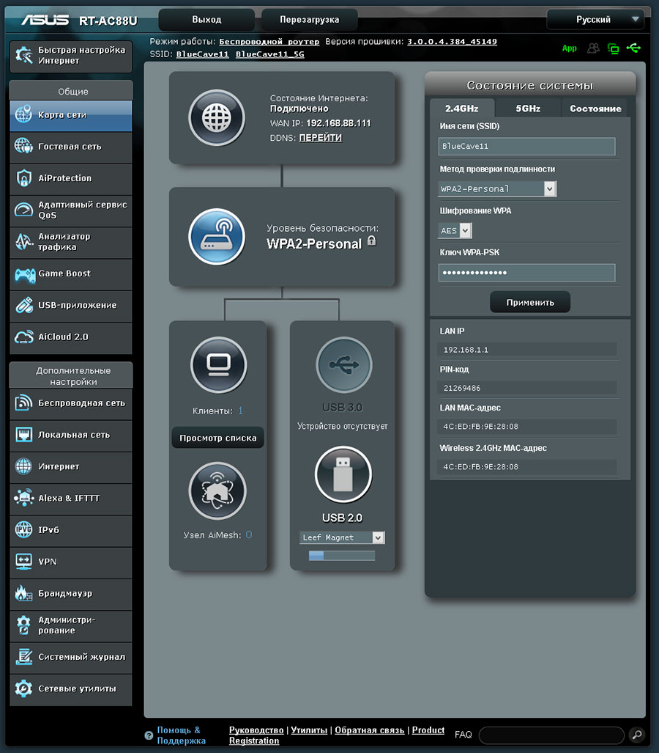Click the SSID field containing BlueCave11
The image size is (659, 753).
(526, 147)
